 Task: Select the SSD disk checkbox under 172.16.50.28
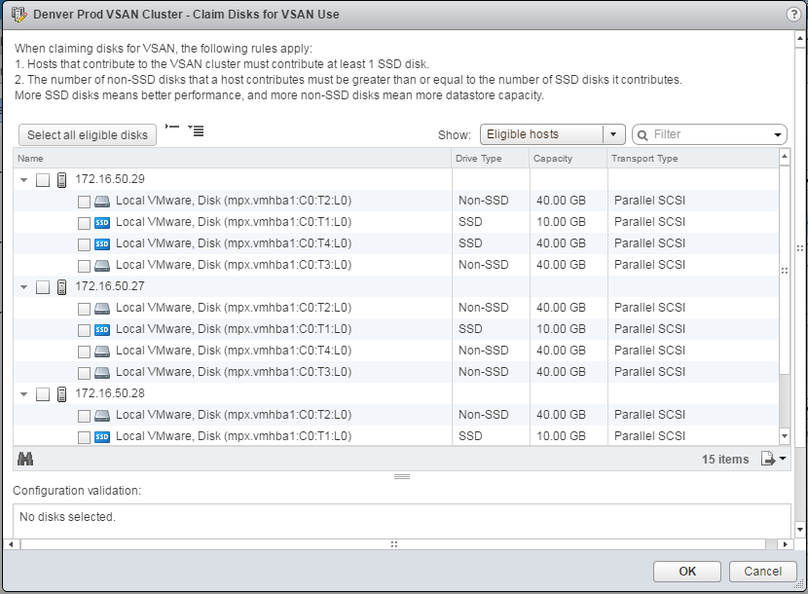84,435
